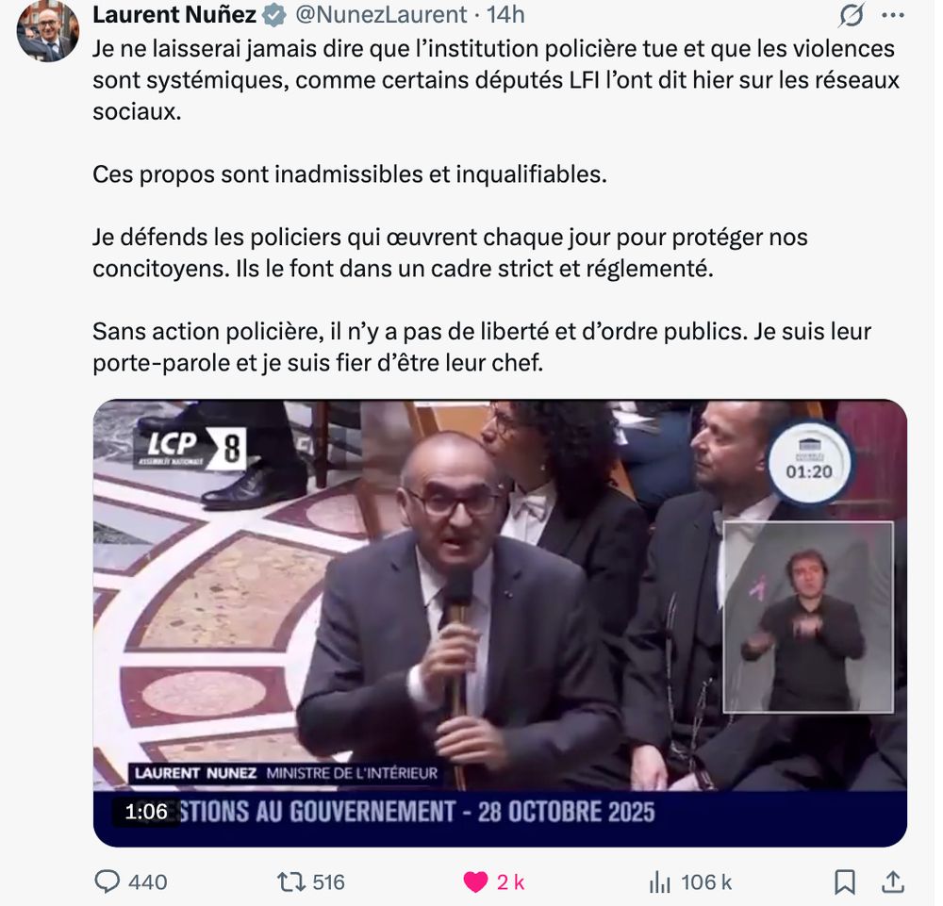This screenshot has height=906, width=943.
Task: Click the 1:06 video duration badge
Action: point(145,812)
